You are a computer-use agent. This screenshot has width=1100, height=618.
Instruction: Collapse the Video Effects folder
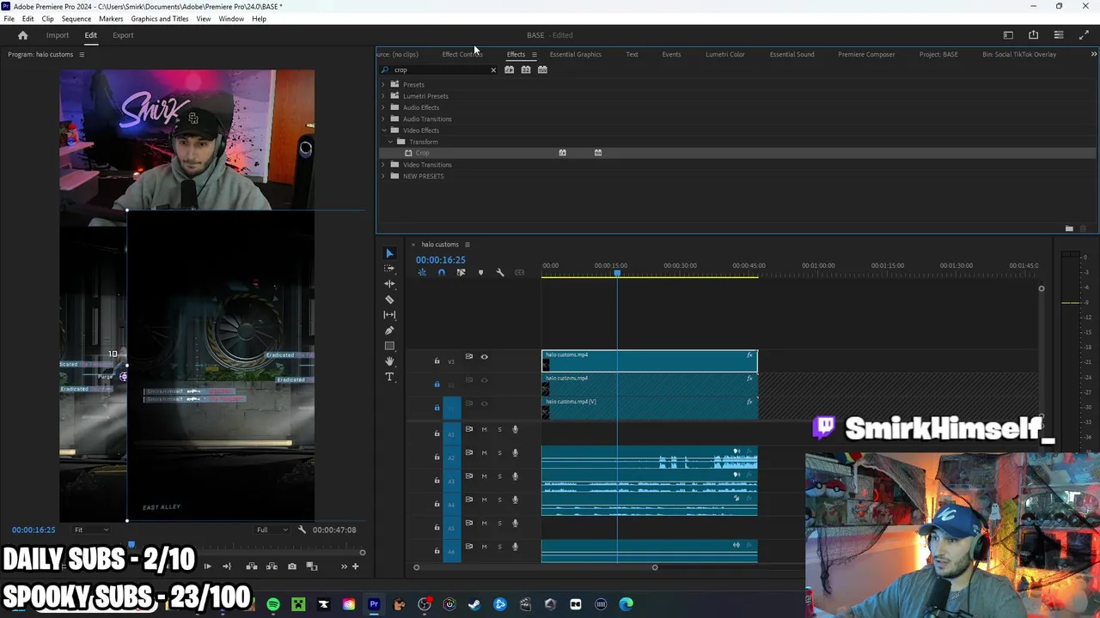pos(383,130)
